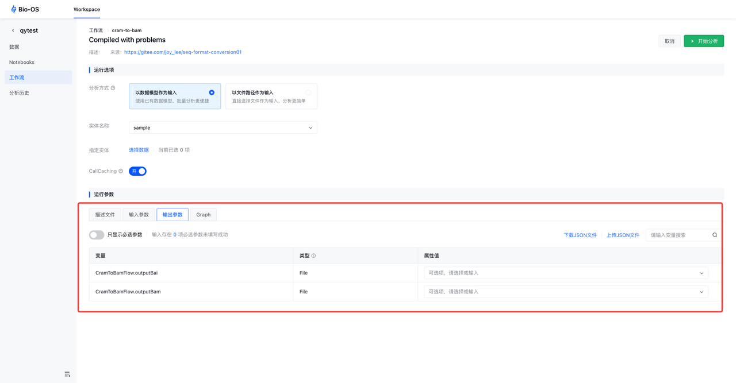Open the gitee source repository link
This screenshot has width=736, height=383.
coord(183,52)
